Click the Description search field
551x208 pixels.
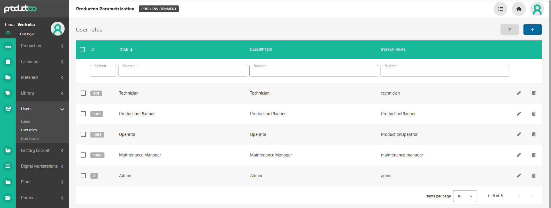(x=313, y=71)
